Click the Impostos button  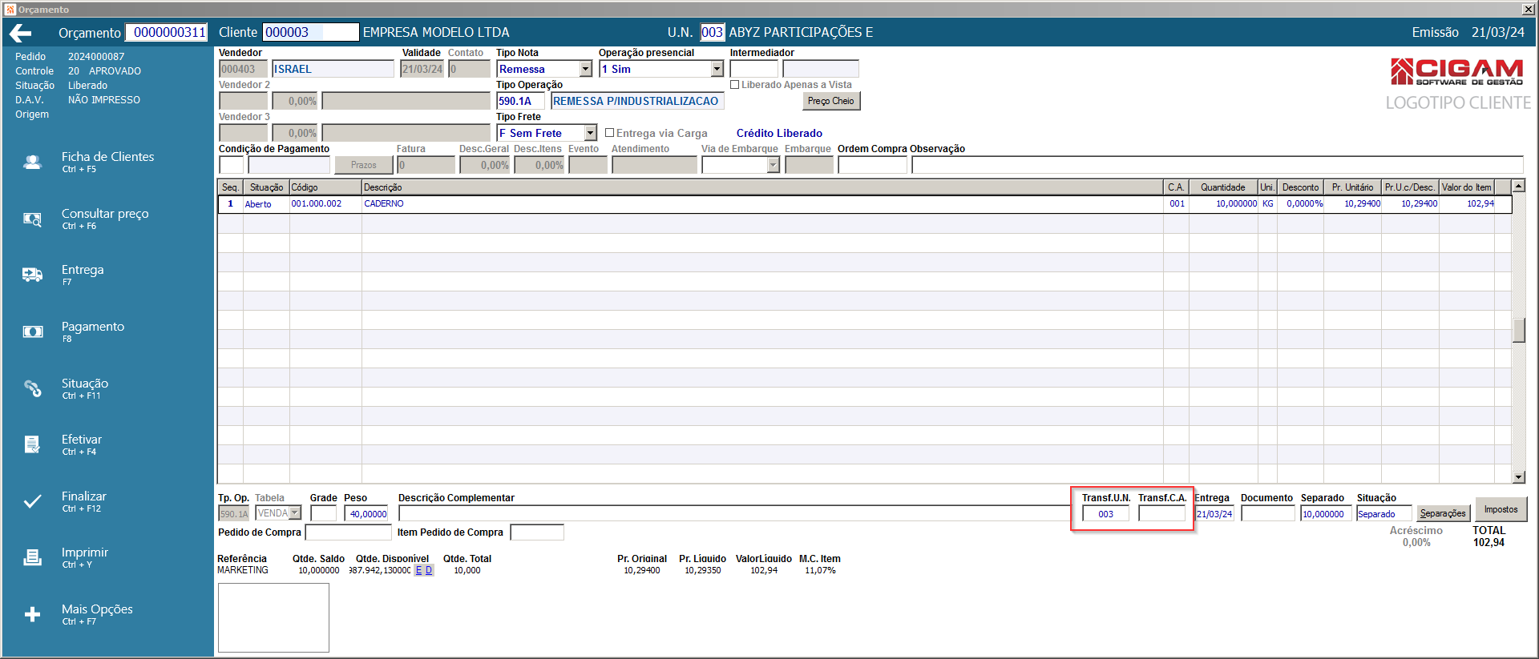click(1501, 509)
